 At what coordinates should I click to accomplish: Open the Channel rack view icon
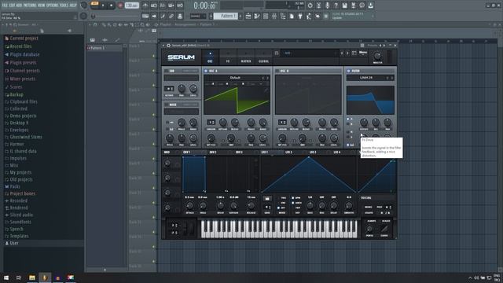tap(266, 16)
